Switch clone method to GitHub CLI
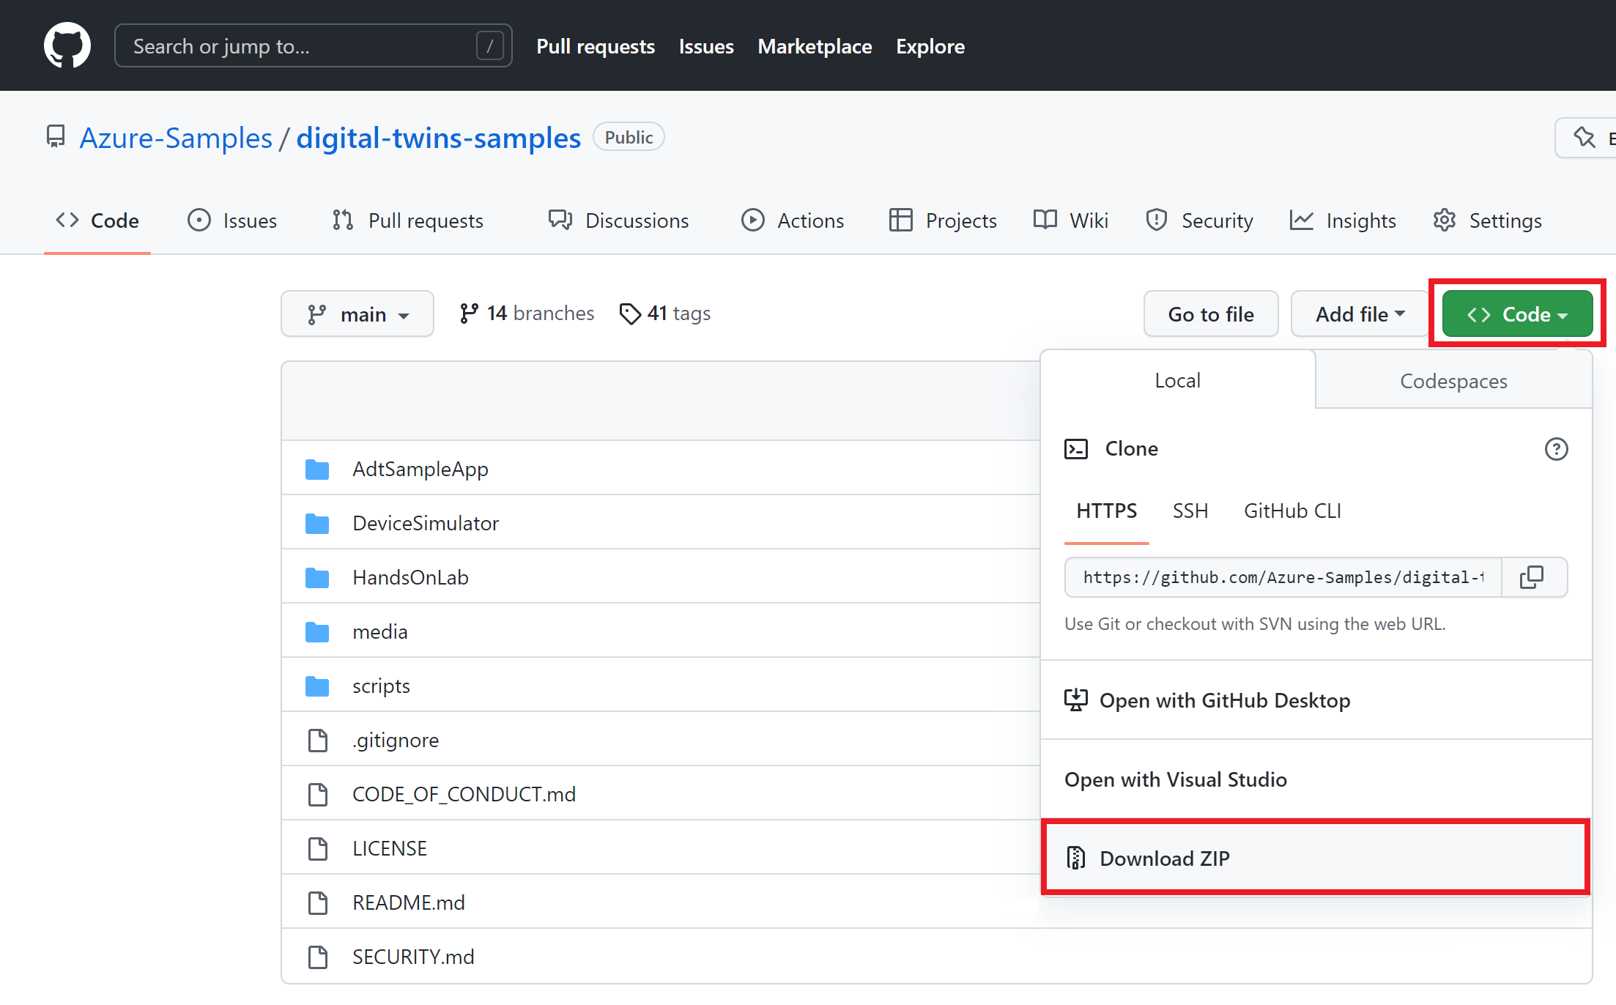 pos(1291,511)
